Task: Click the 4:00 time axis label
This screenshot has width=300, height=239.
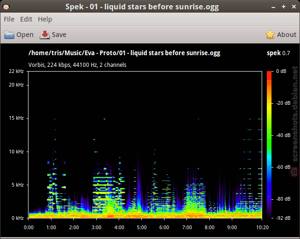Action: (119, 227)
